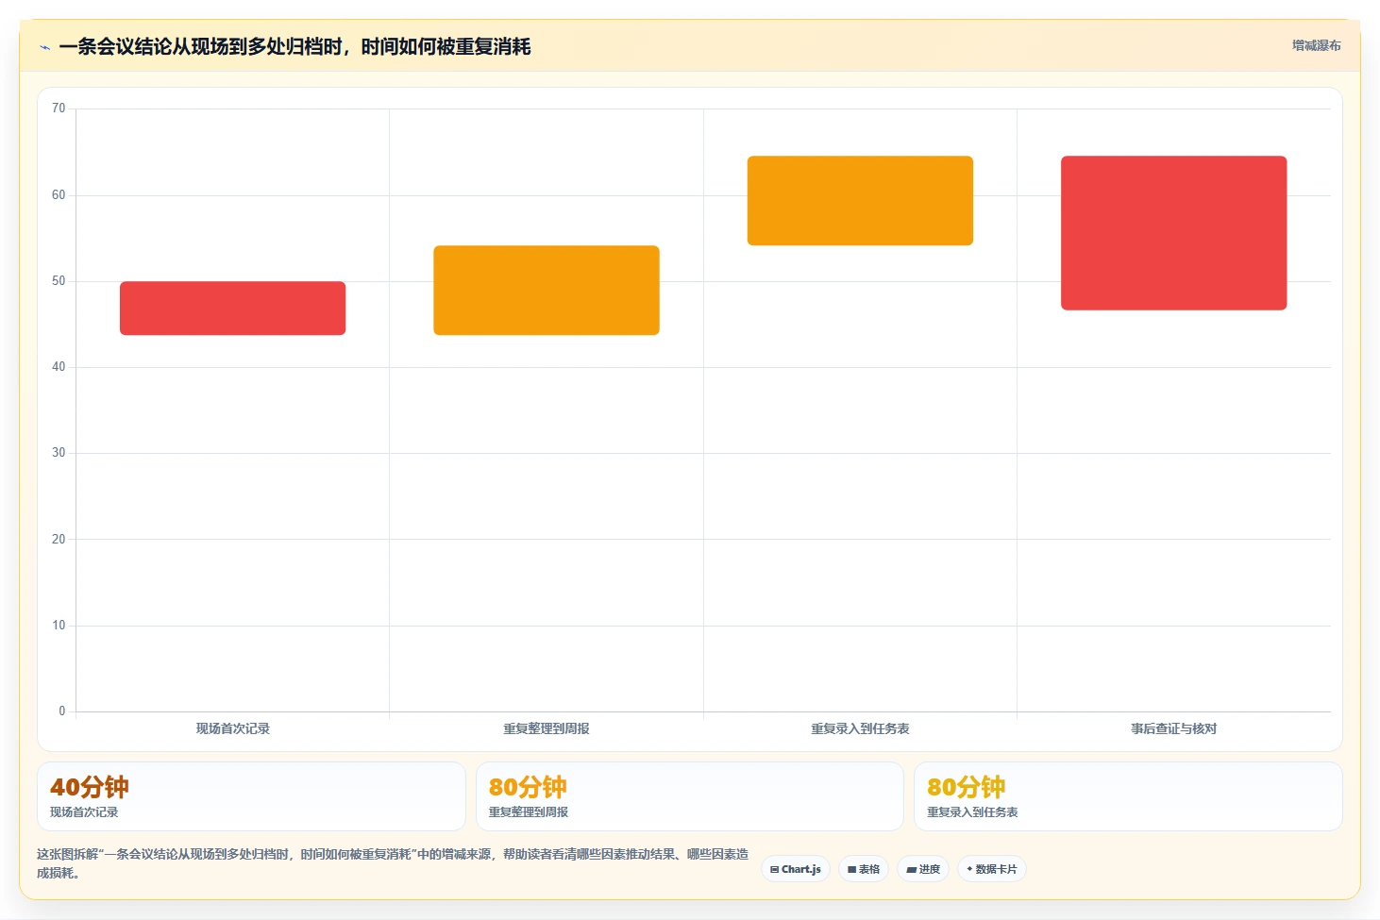Click the x-axis label 事后查证与核对

(1174, 728)
